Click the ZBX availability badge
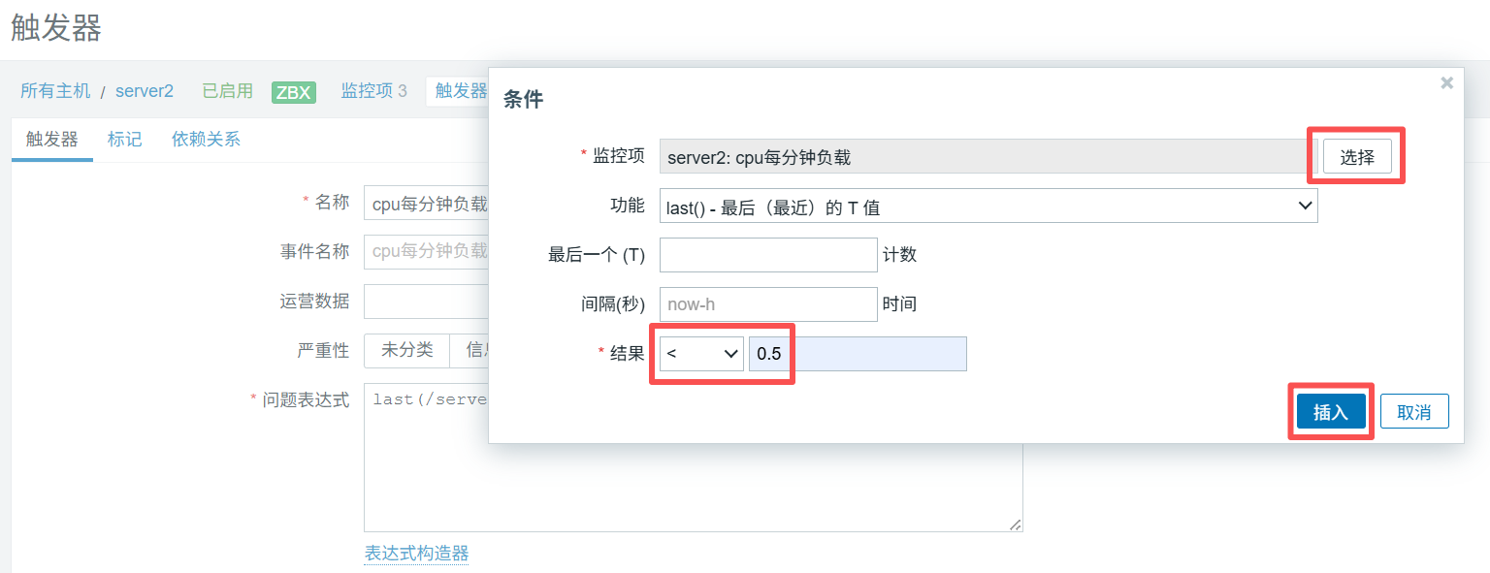Viewport: 1490px width, 573px height. pos(293,92)
